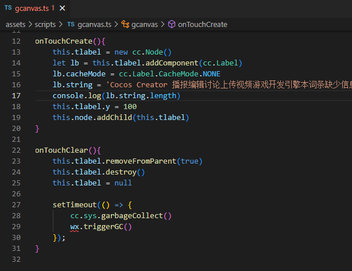Click the class symbol icon in the breadcrumb
The image size is (352, 271).
pyautogui.click(x=125, y=24)
